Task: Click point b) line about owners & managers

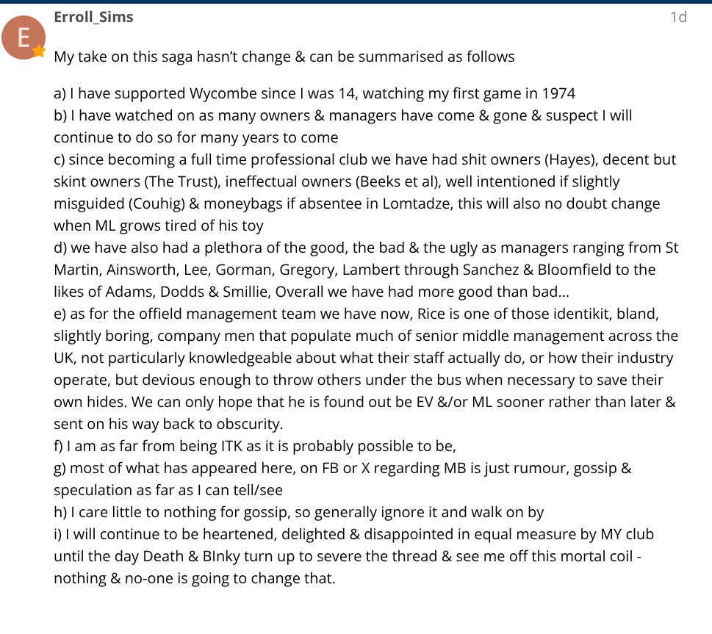Action: [x=342, y=115]
